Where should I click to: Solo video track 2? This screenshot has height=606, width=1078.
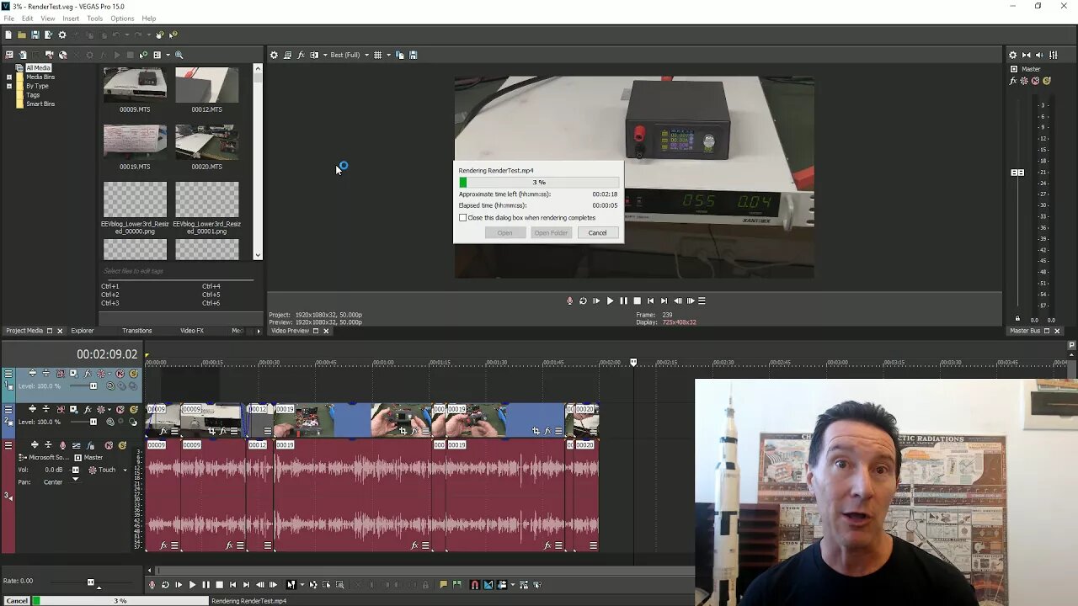(x=133, y=410)
